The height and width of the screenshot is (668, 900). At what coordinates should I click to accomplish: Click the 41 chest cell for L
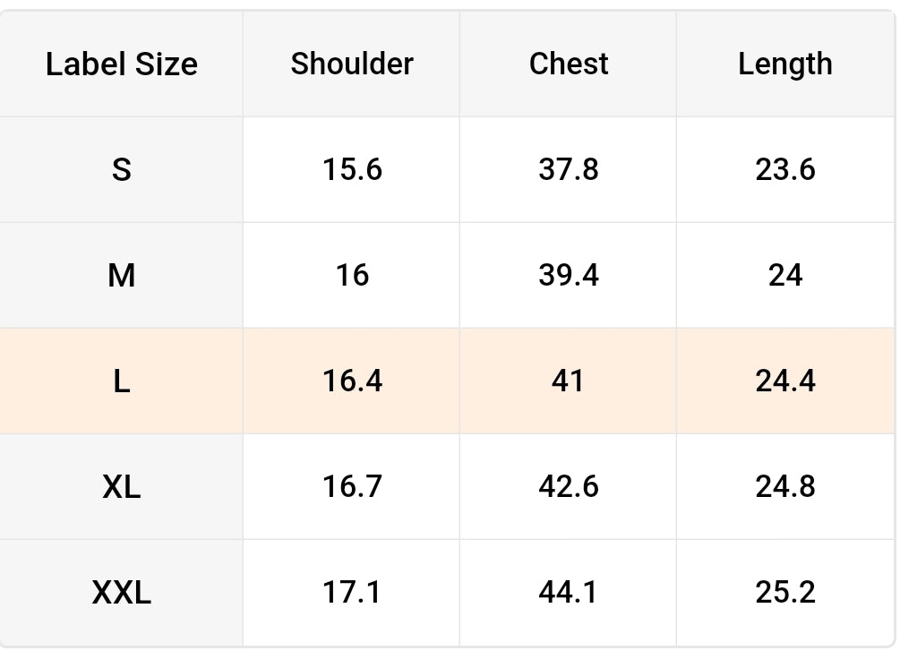click(569, 381)
